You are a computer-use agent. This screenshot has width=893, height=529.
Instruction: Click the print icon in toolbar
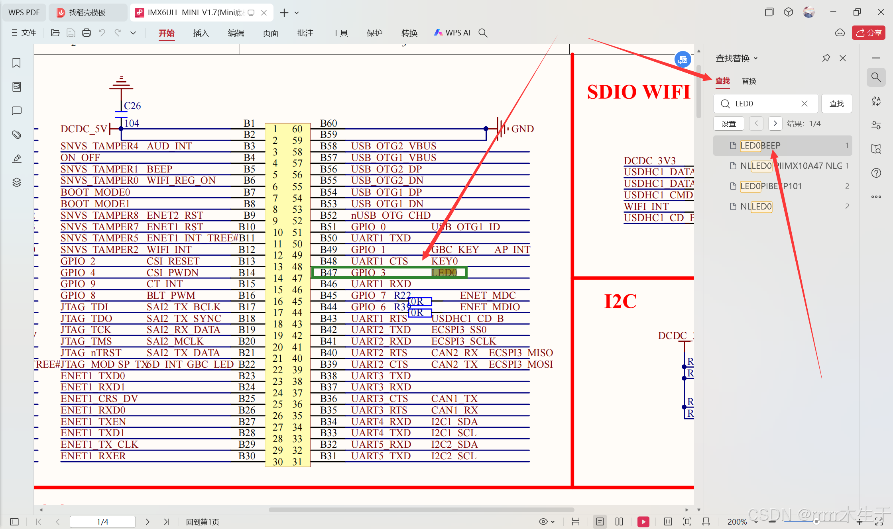pos(87,33)
